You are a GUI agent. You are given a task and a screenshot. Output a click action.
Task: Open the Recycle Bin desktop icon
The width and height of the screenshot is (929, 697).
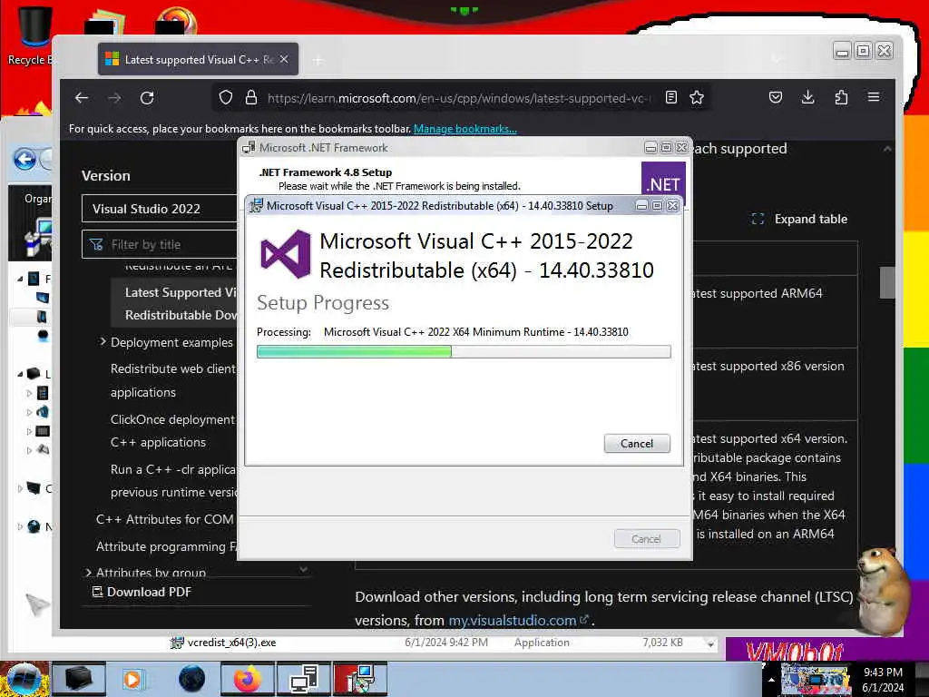tap(33, 35)
